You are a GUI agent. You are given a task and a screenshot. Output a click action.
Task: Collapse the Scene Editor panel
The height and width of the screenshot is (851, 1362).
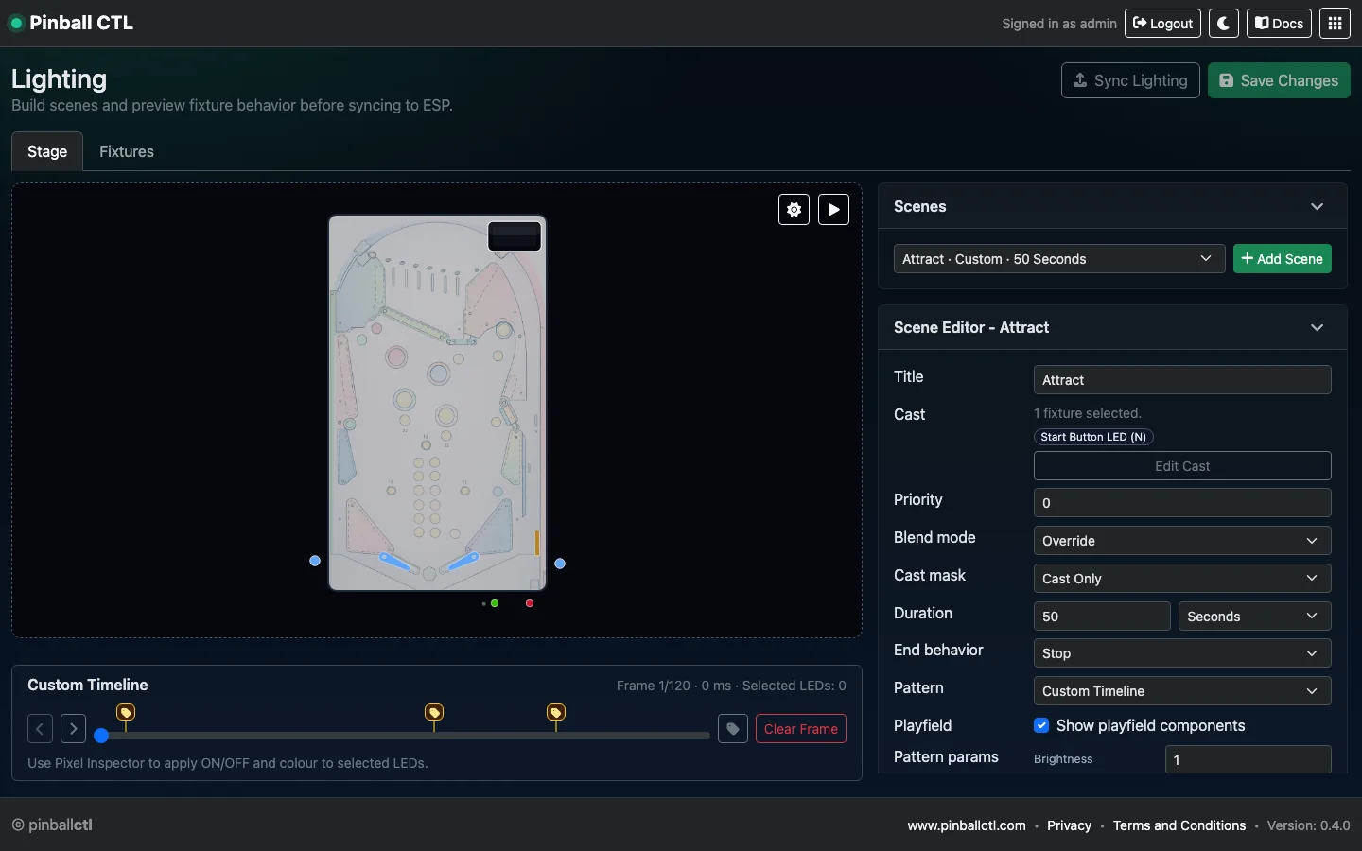tap(1317, 328)
